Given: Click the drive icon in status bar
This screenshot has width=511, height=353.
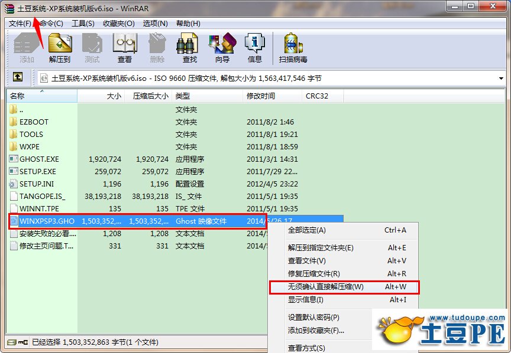Looking at the screenshot, I should coord(12,342).
